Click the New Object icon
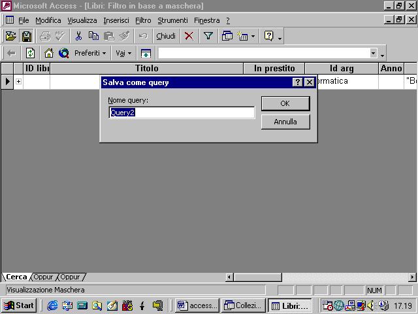 pos(242,36)
